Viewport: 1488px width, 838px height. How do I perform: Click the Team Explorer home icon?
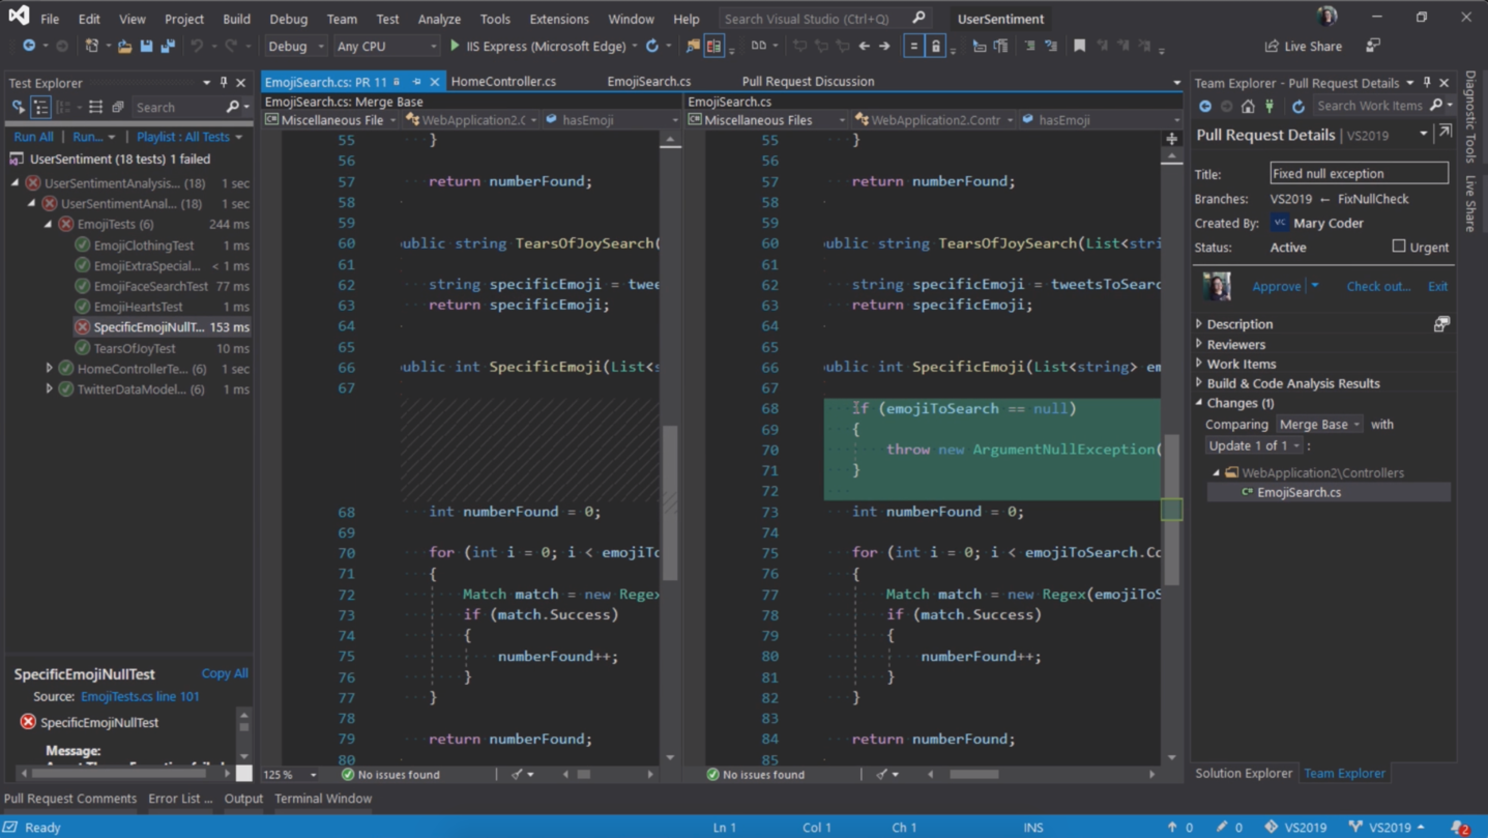coord(1247,105)
